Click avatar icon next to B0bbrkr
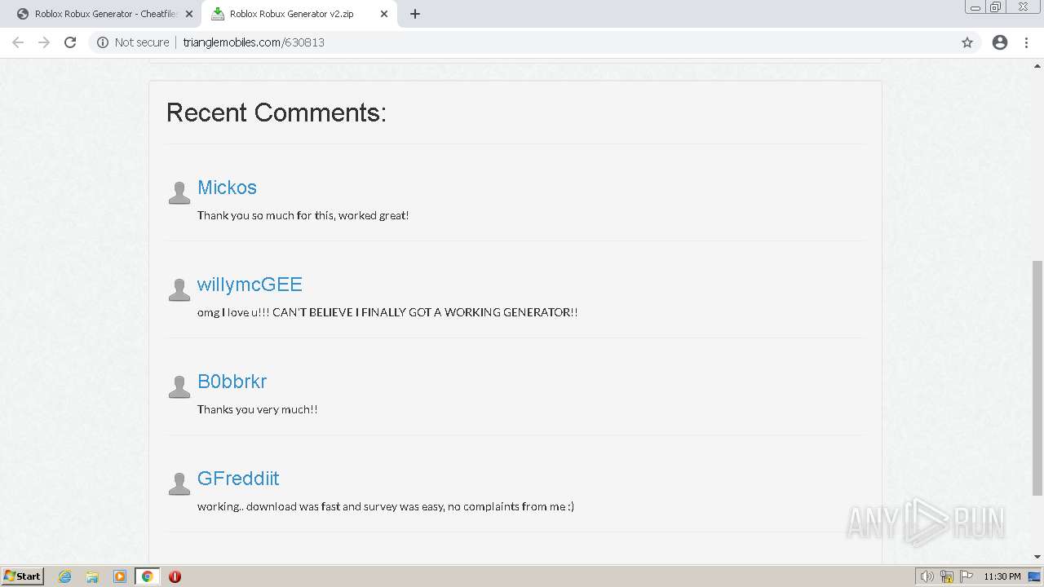This screenshot has height=587, width=1044. [x=179, y=386]
